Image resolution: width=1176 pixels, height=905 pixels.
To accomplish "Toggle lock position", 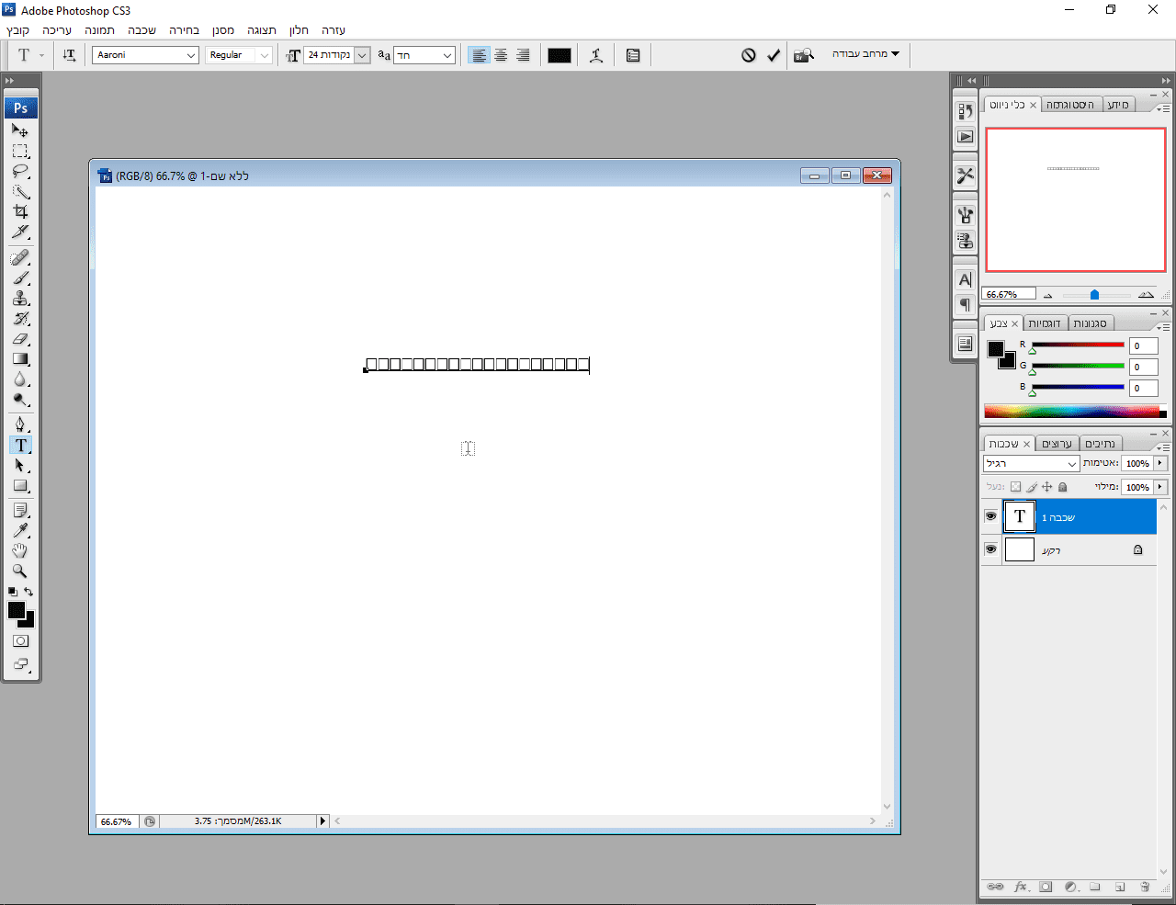I will 1047,487.
